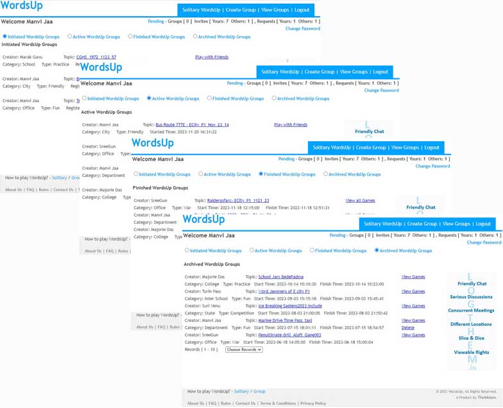Viewport: 503px width, 408px height.
Task: Select Finished WordsUp Groups radio in Finished Groups window
Action: [260, 174]
